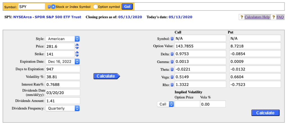Click help icon beside the option Symbol row
The image size is (288, 125).
pos(172,39)
